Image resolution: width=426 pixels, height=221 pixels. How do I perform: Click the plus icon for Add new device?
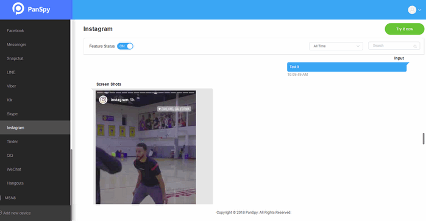click(x=1, y=213)
